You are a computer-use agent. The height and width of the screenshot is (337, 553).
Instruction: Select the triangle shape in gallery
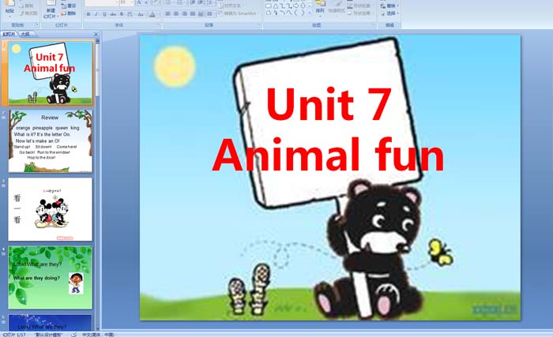point(276,6)
